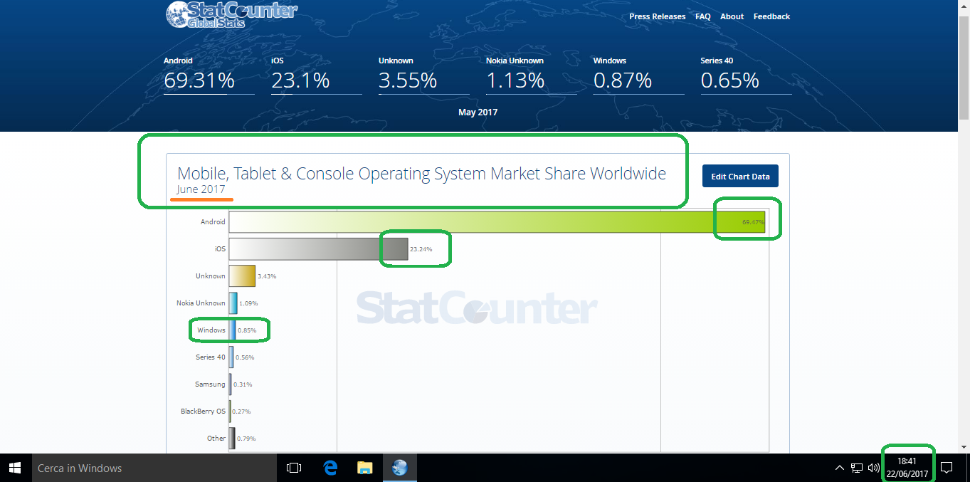Image resolution: width=970 pixels, height=482 pixels.
Task: Click the 0.85% Windows value label
Action: click(x=247, y=330)
